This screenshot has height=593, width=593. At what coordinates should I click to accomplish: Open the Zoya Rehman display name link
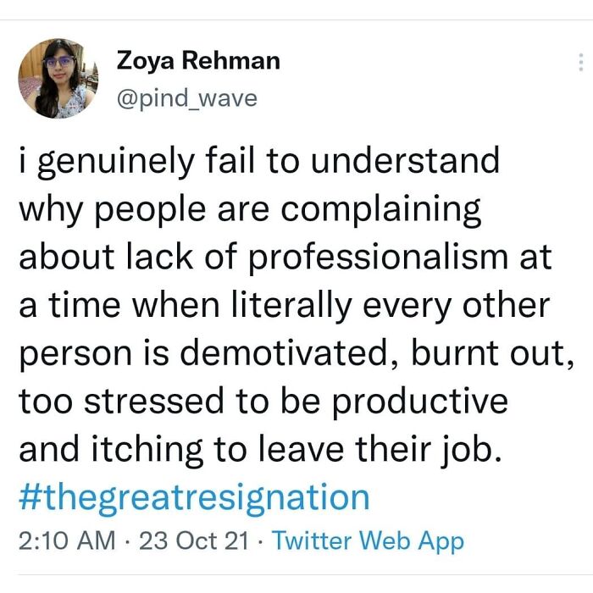click(x=198, y=61)
